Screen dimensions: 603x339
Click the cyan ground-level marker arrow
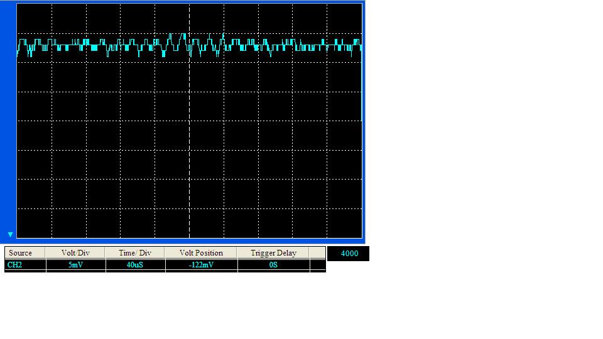(x=11, y=234)
